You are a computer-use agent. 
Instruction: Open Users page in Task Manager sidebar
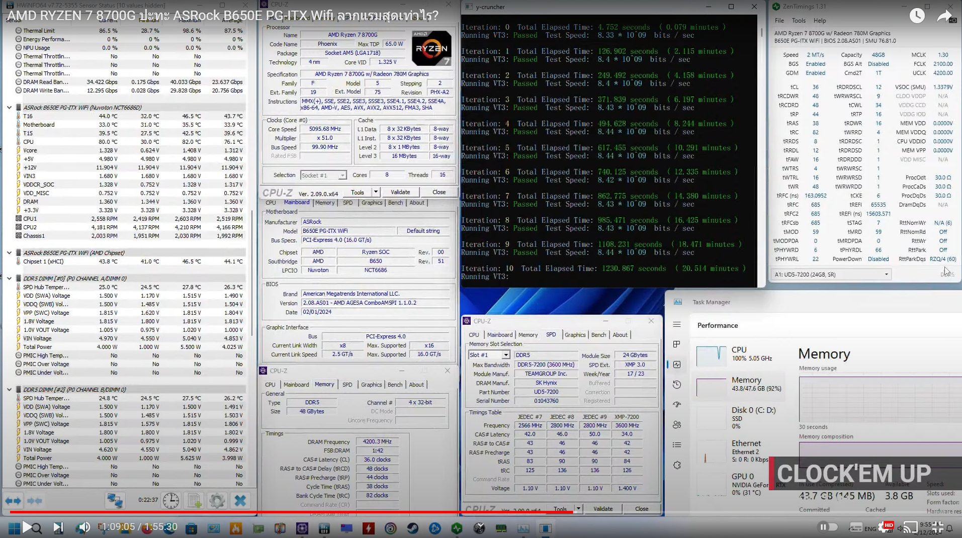(677, 425)
